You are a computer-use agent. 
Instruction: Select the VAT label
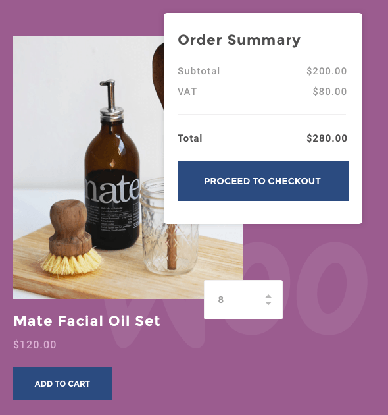[187, 92]
